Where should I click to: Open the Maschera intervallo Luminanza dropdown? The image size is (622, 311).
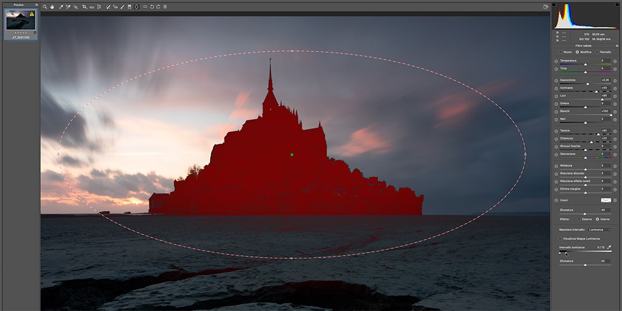599,230
